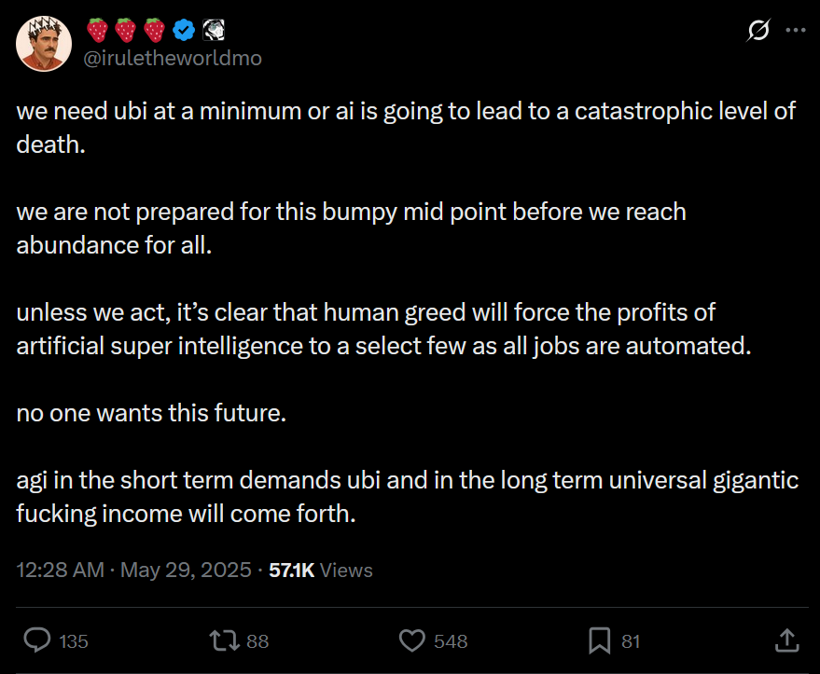The image size is (820, 674).
Task: Click the 12:28 AM · May 29, 2025 timestamp
Action: point(133,570)
